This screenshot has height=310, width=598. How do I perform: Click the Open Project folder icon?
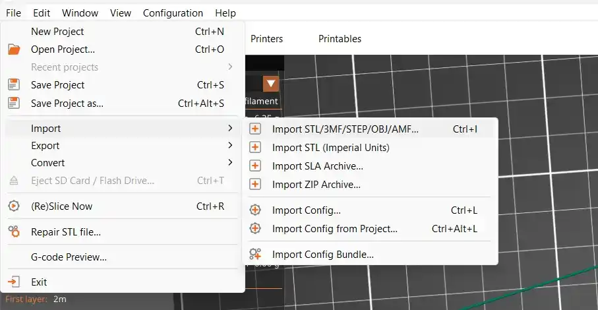(x=14, y=49)
